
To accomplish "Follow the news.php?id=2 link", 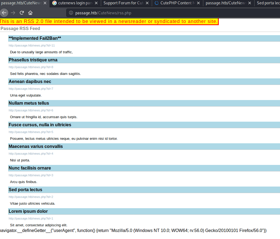I will pyautogui.click(x=31, y=197).
